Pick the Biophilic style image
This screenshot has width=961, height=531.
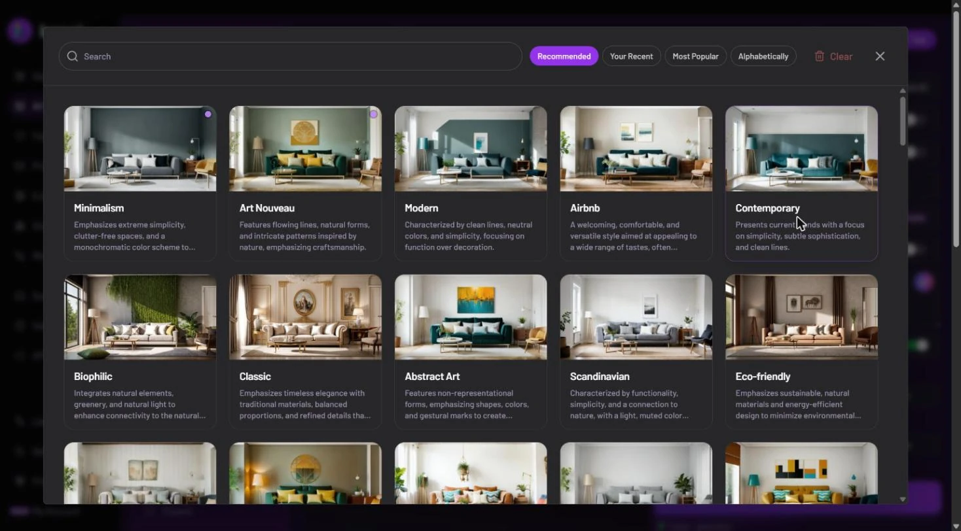pyautogui.click(x=140, y=317)
